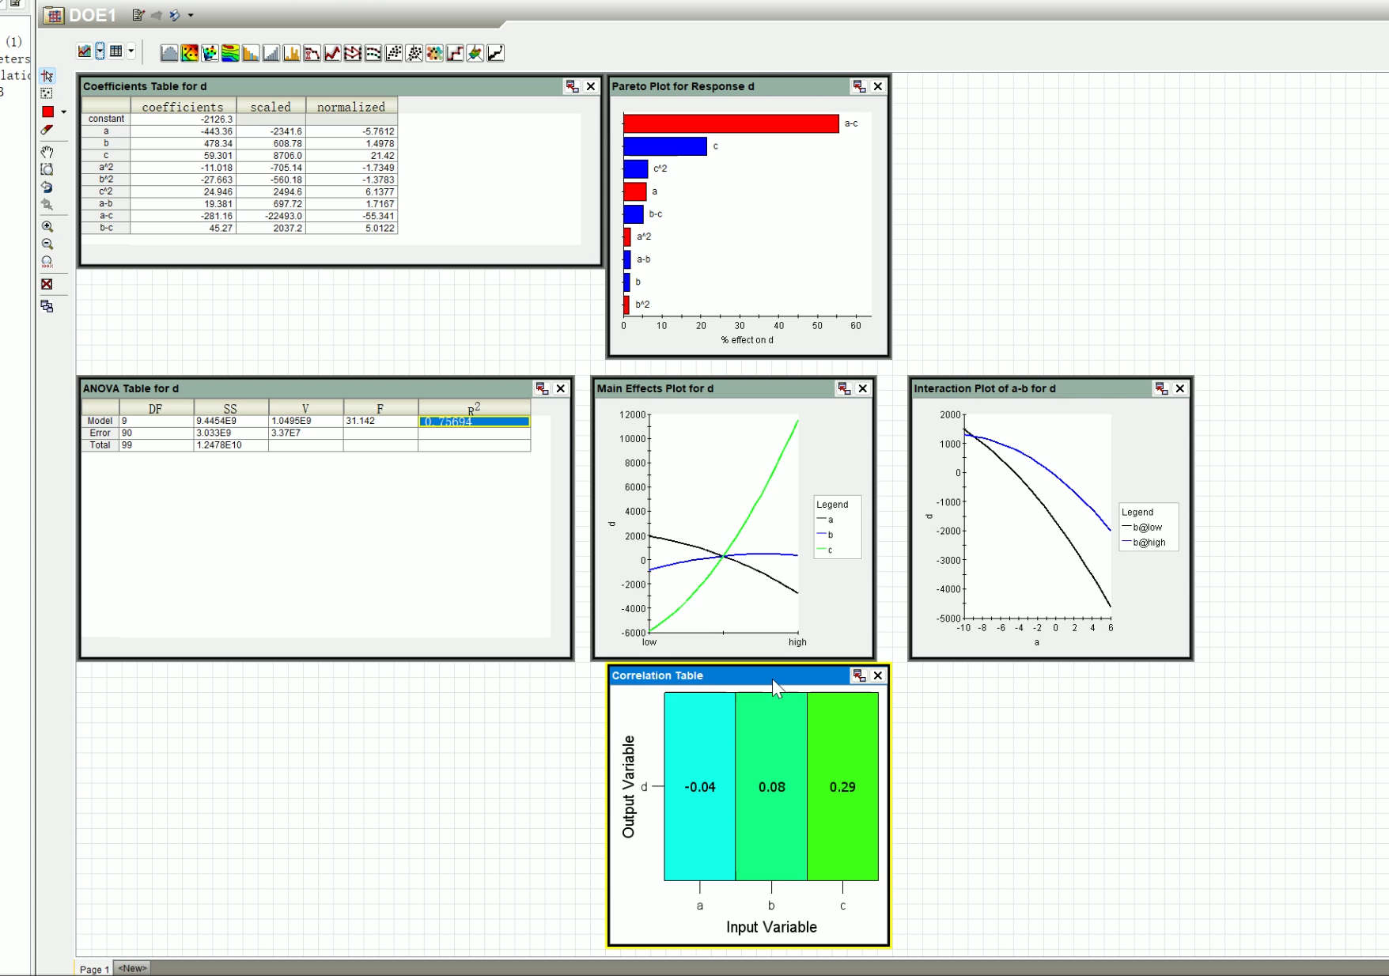The width and height of the screenshot is (1389, 976).
Task: Insert the gray cumulative histogram plot
Action: pos(271,53)
